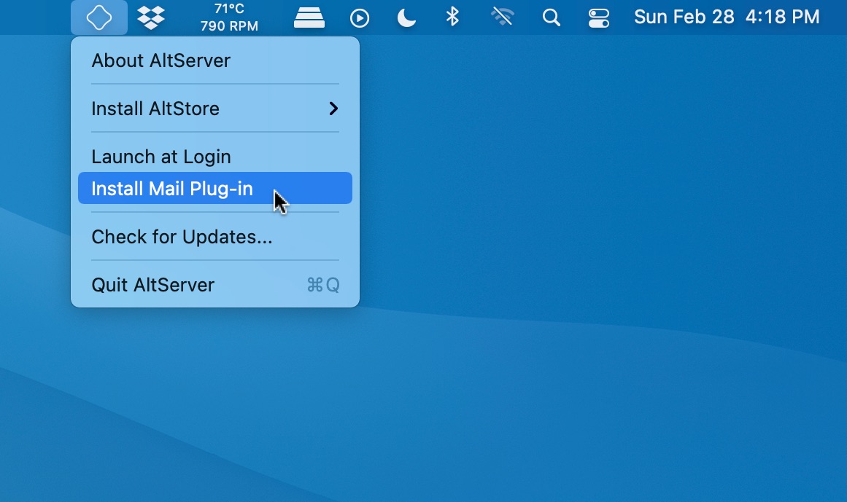Toggle Do Not Disturb moon icon
Image resolution: width=847 pixels, height=502 pixels.
coord(406,17)
